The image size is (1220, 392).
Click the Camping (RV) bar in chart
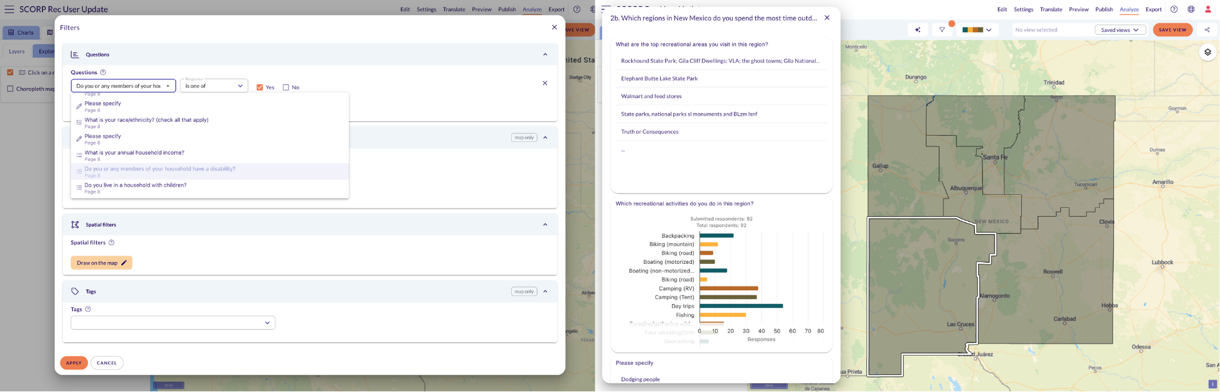pos(728,288)
